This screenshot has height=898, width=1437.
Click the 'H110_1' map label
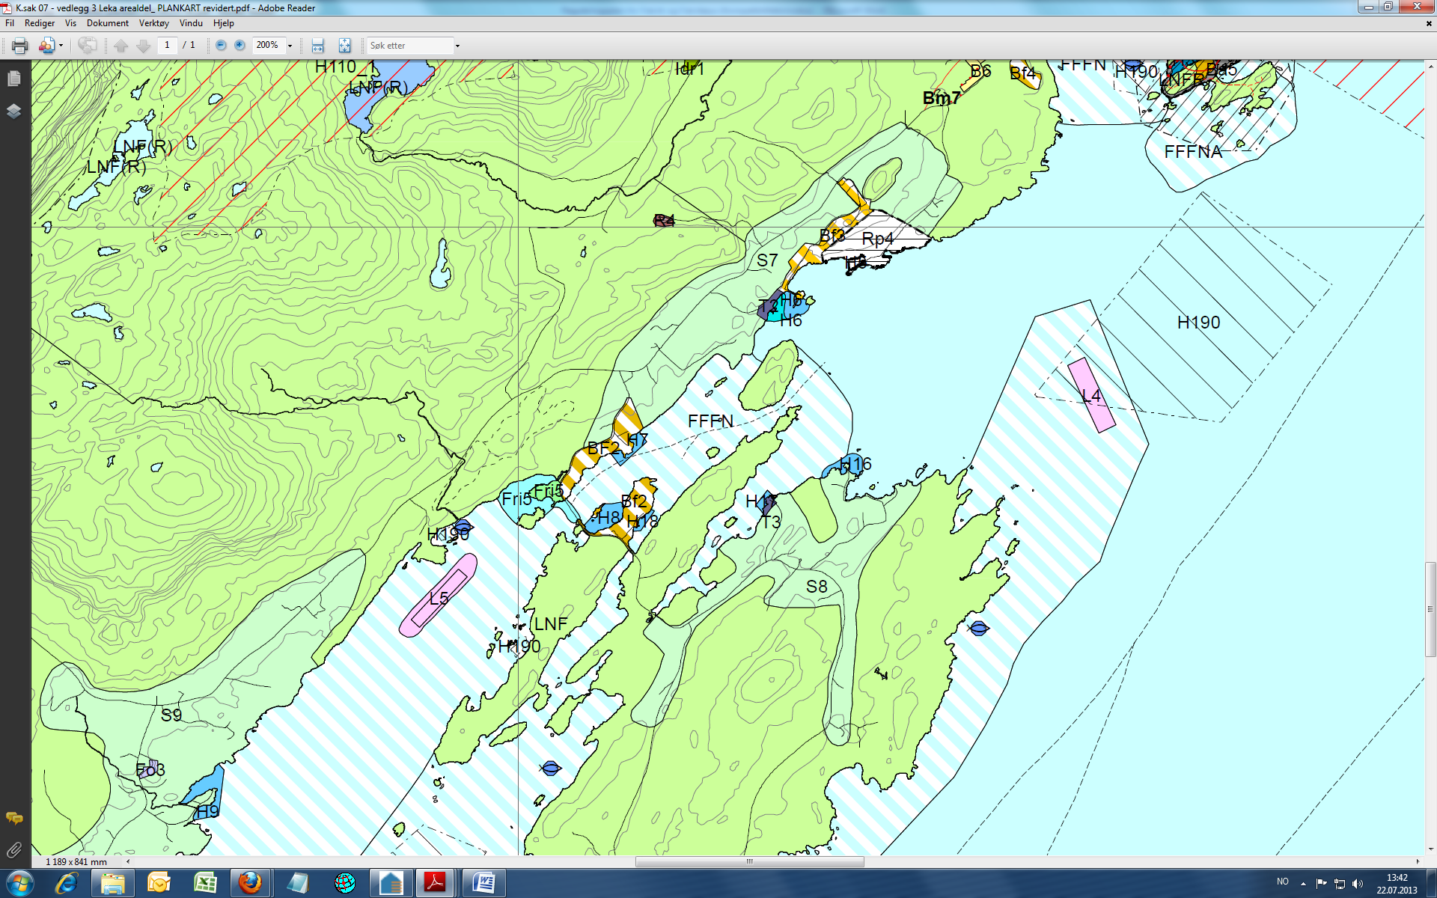click(x=344, y=67)
